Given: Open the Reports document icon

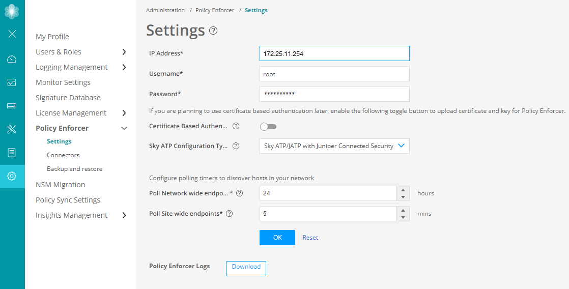Looking at the screenshot, I should (x=12, y=153).
